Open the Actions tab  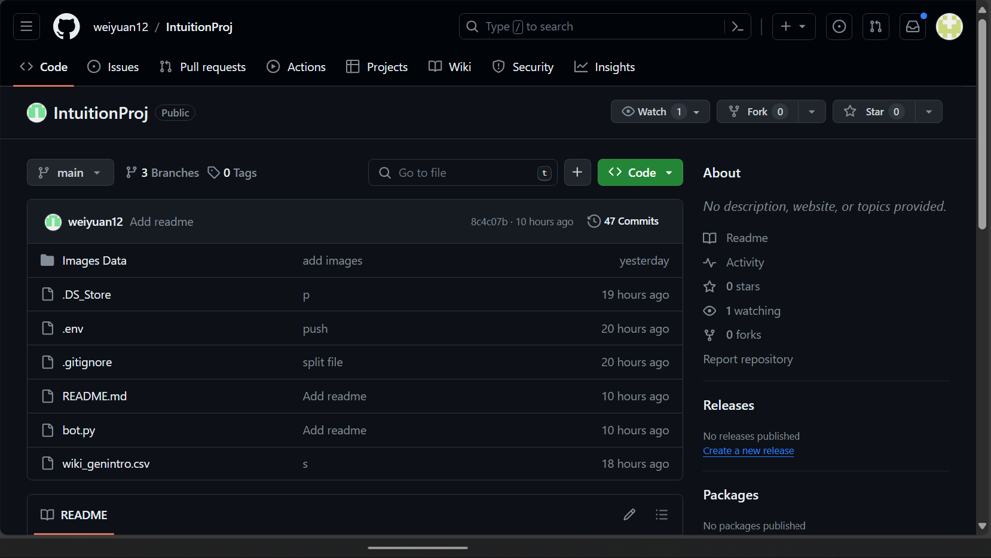point(296,67)
